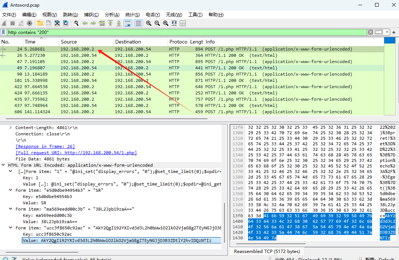Open the 文件(F) menu
This screenshot has height=260, width=399.
point(9,15)
